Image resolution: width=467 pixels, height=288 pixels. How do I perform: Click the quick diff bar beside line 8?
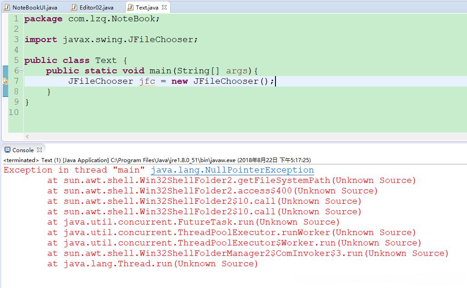pos(5,91)
